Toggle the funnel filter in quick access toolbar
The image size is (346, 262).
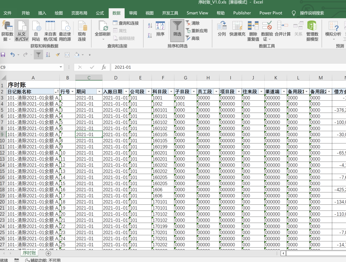(x=38, y=55)
